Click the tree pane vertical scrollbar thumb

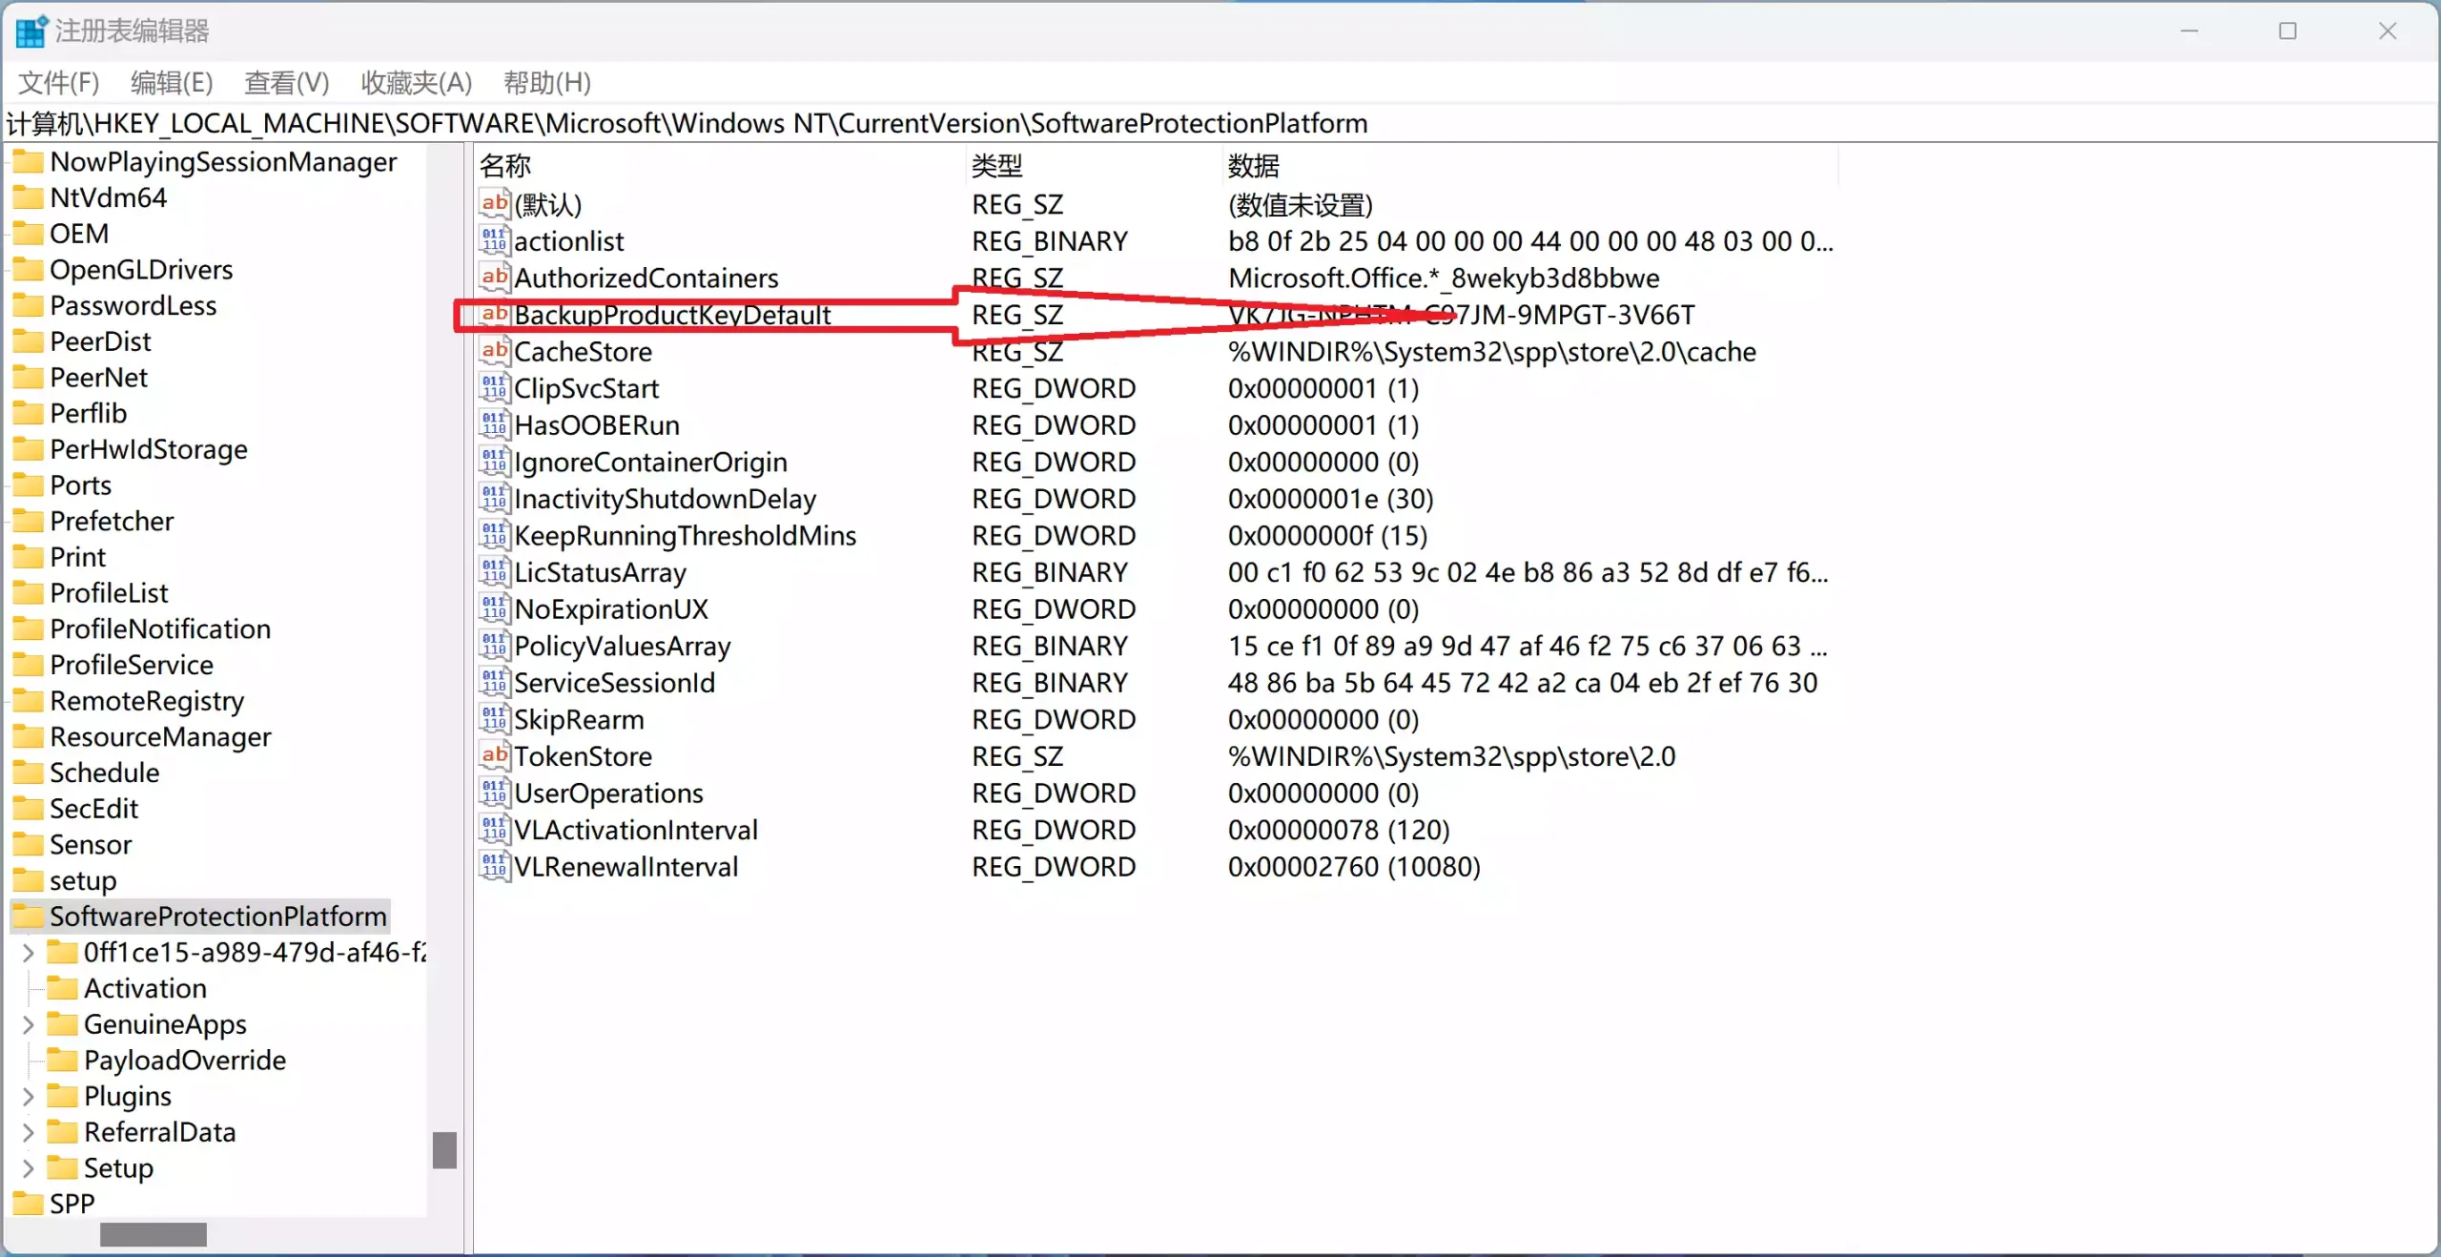coord(444,1150)
